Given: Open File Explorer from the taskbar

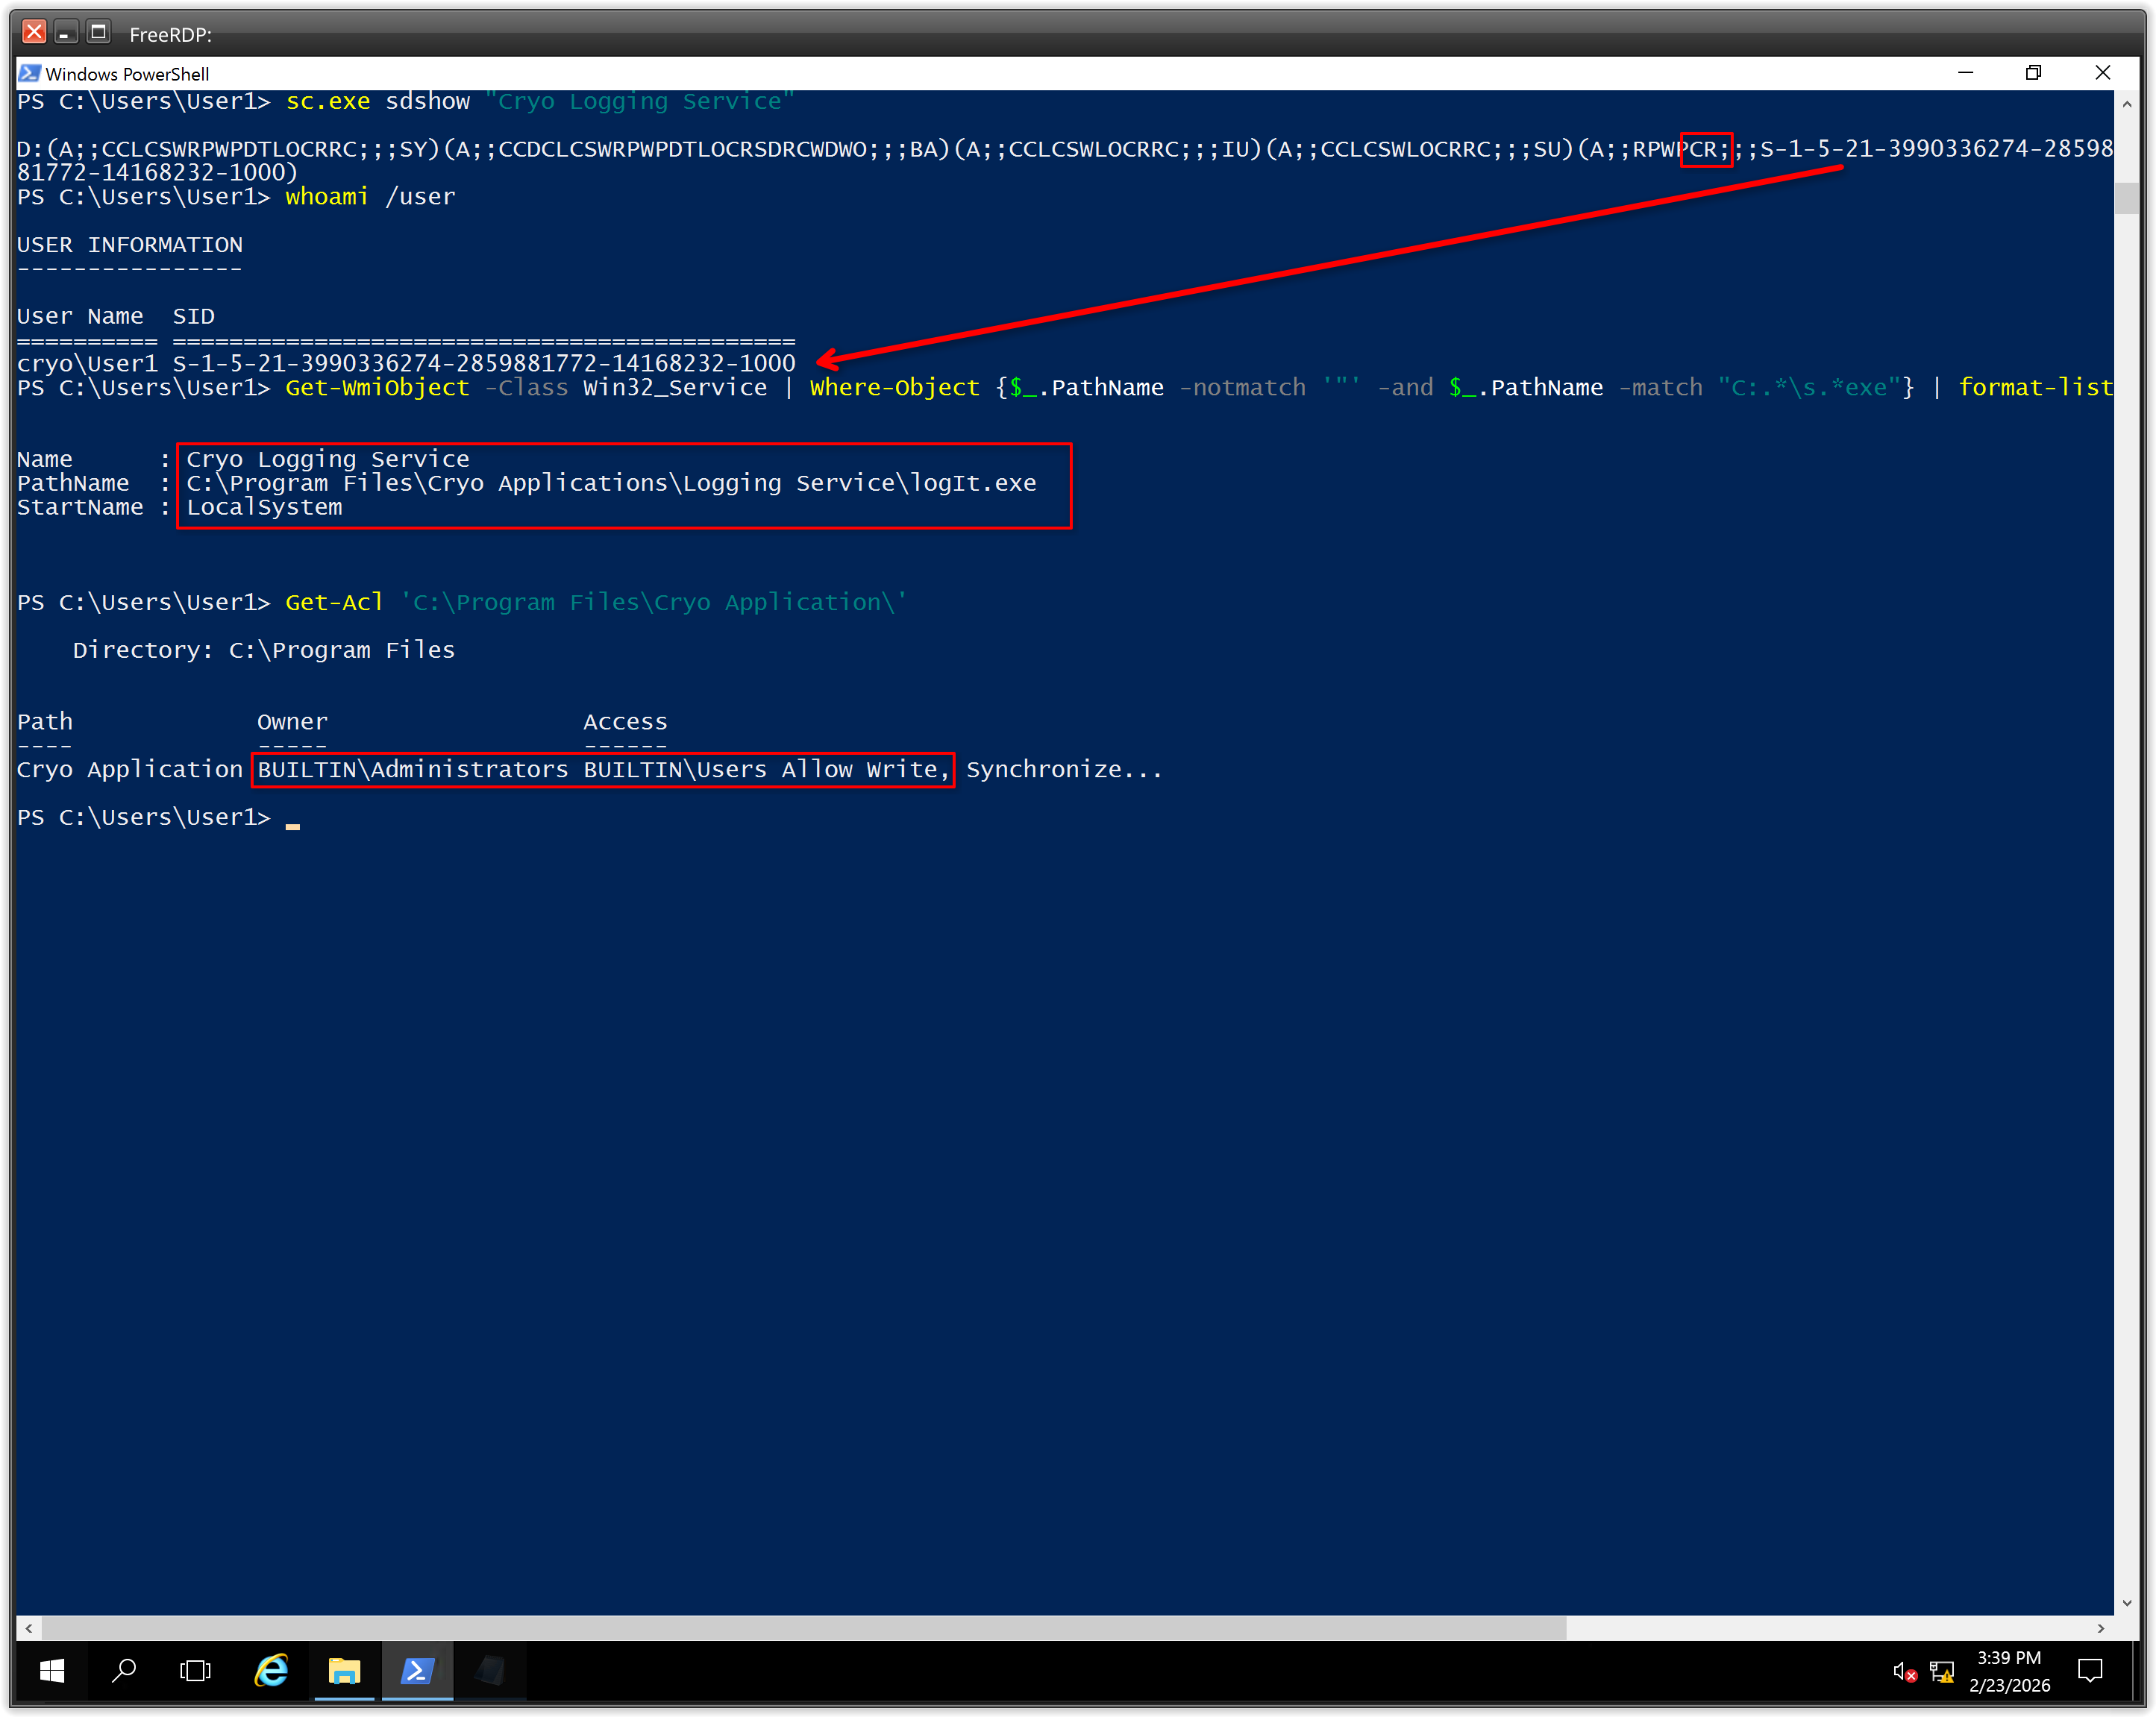Looking at the screenshot, I should click(344, 1670).
